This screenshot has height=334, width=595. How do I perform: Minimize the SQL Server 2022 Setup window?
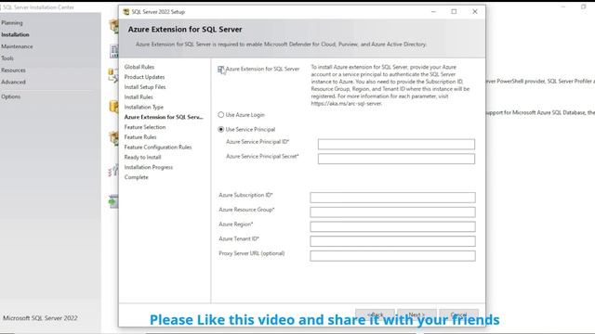click(x=433, y=12)
